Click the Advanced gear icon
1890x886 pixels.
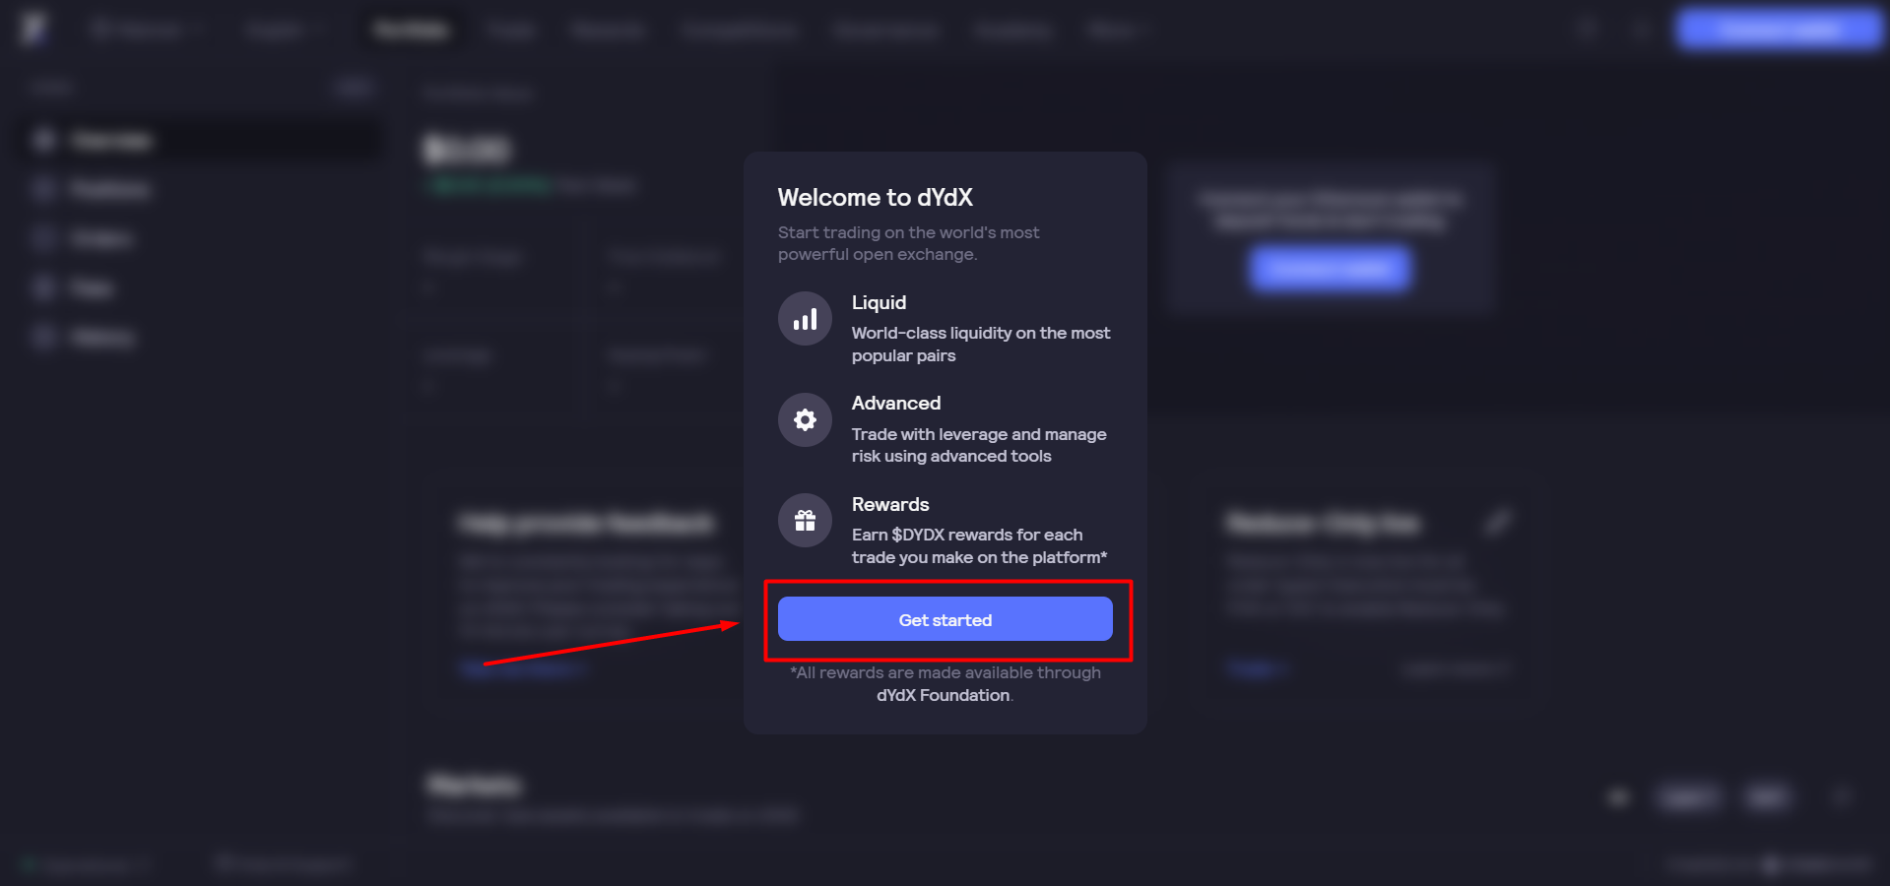[805, 419]
